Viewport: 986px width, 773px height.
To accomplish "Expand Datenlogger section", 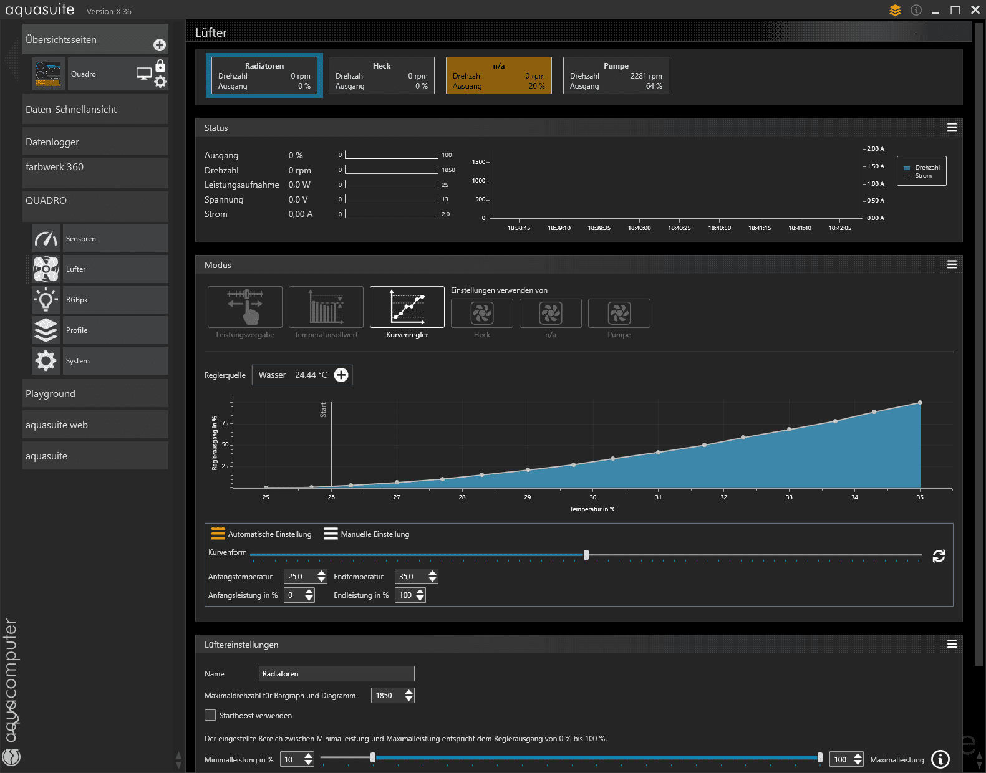I will 95,142.
